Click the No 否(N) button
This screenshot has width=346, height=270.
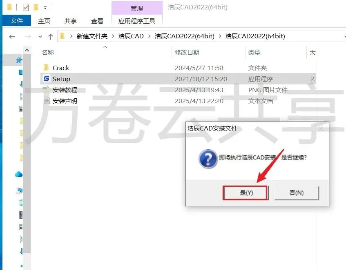296,193
